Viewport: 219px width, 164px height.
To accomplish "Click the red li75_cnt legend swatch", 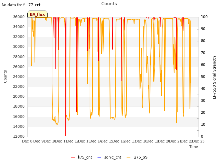I will coord(73,158).
